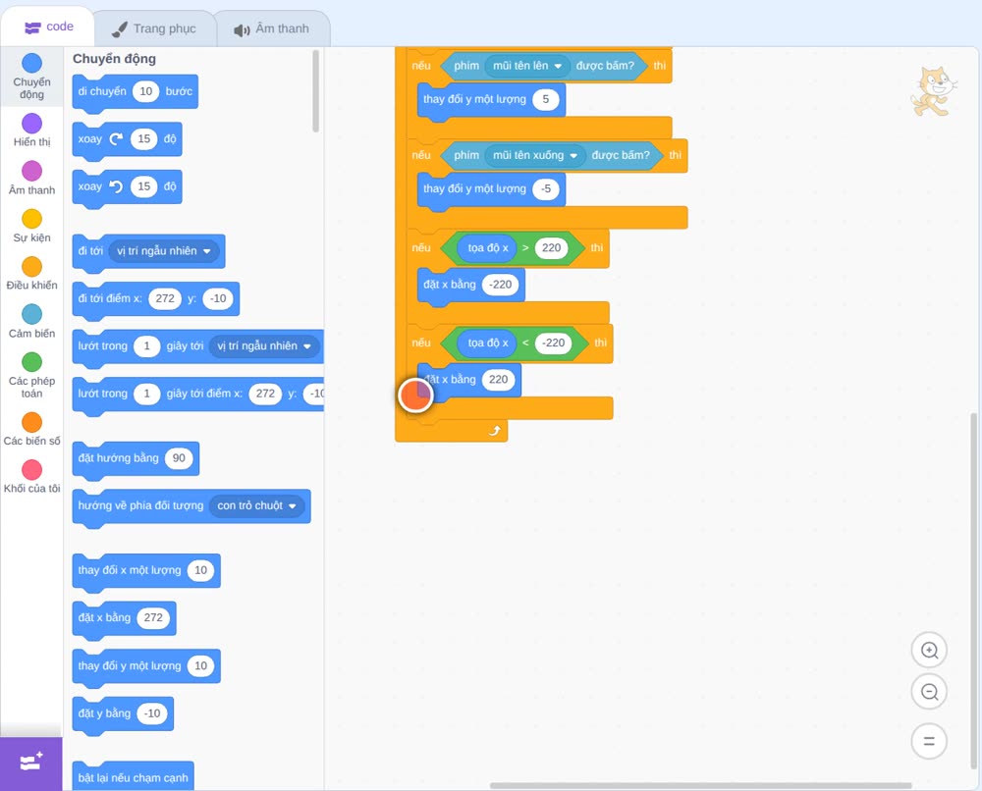
Task: Click the 'thay đổi x một lượng' palette block
Action: click(146, 571)
